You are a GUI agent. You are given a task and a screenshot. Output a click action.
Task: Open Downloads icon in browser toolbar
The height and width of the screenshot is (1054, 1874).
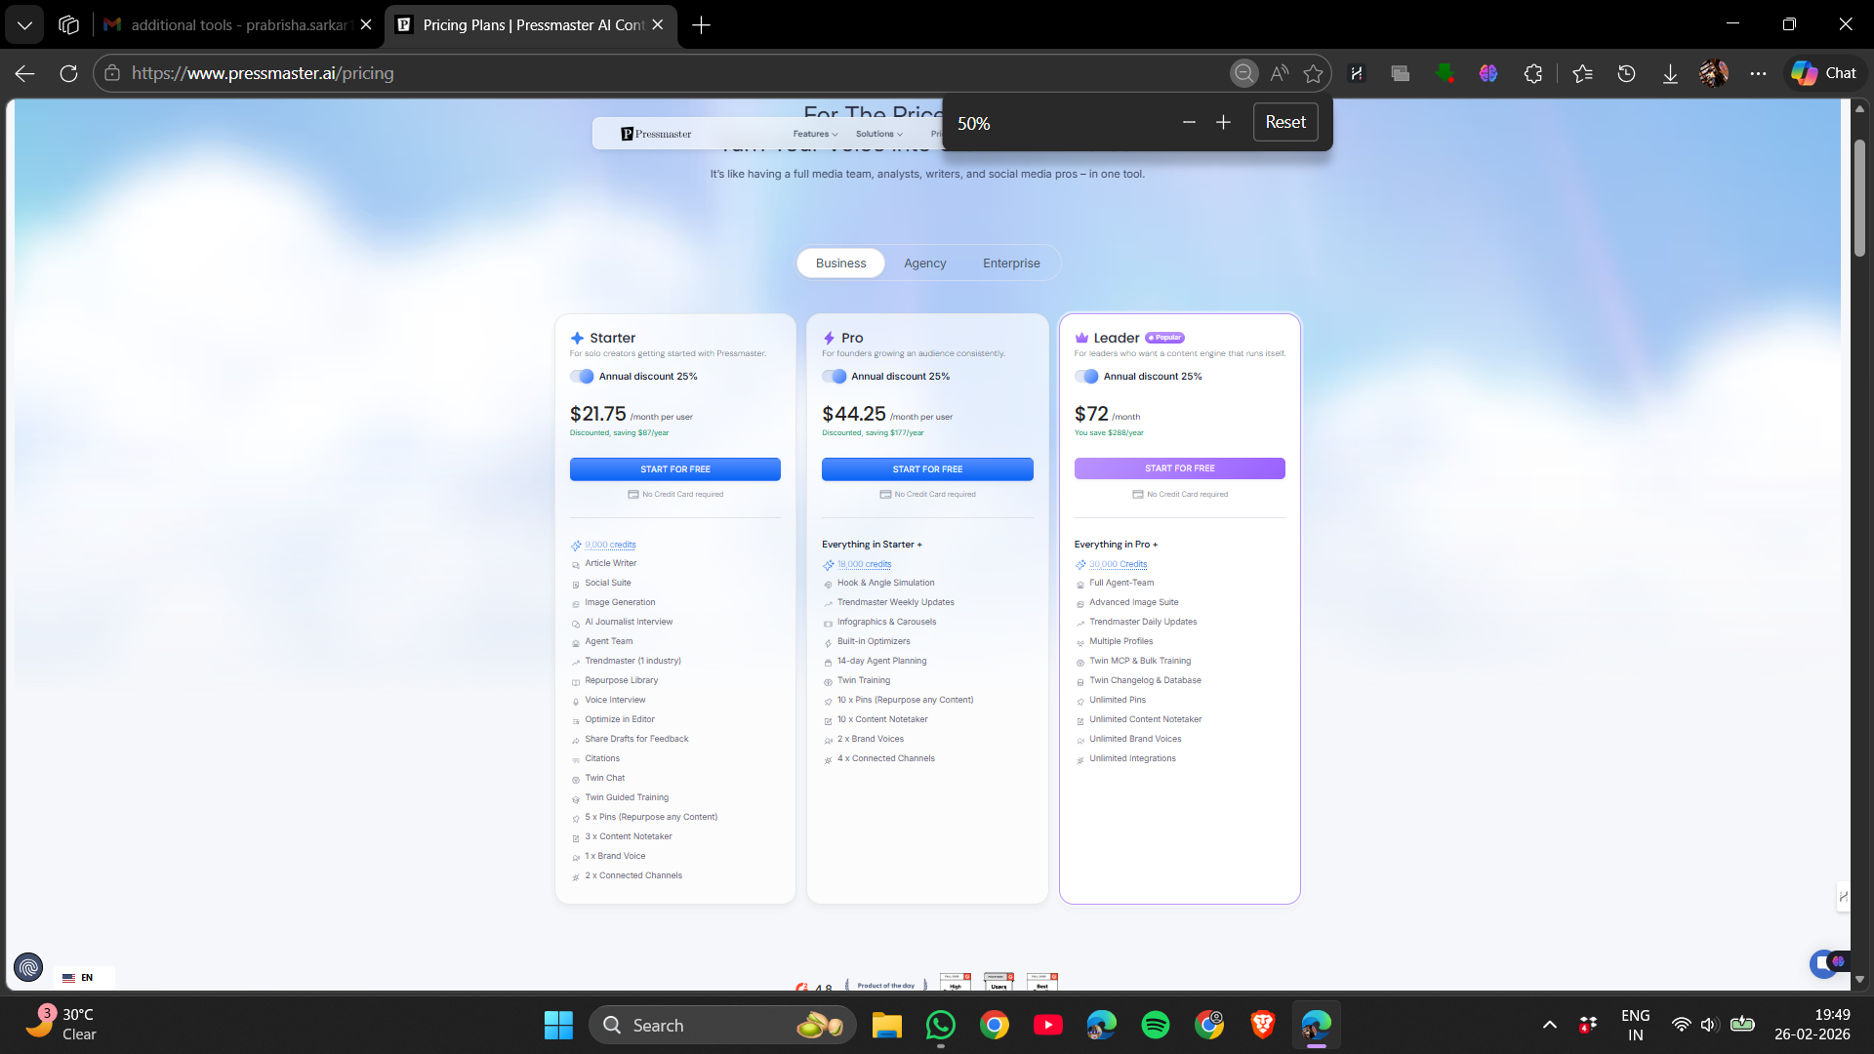coord(1670,73)
